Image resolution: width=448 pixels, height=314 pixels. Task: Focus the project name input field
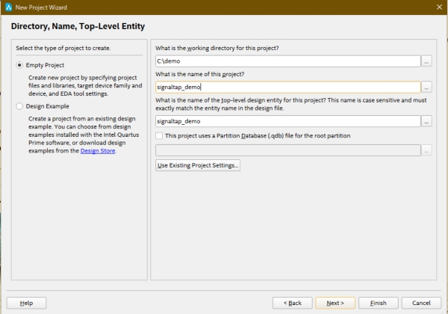pos(287,87)
